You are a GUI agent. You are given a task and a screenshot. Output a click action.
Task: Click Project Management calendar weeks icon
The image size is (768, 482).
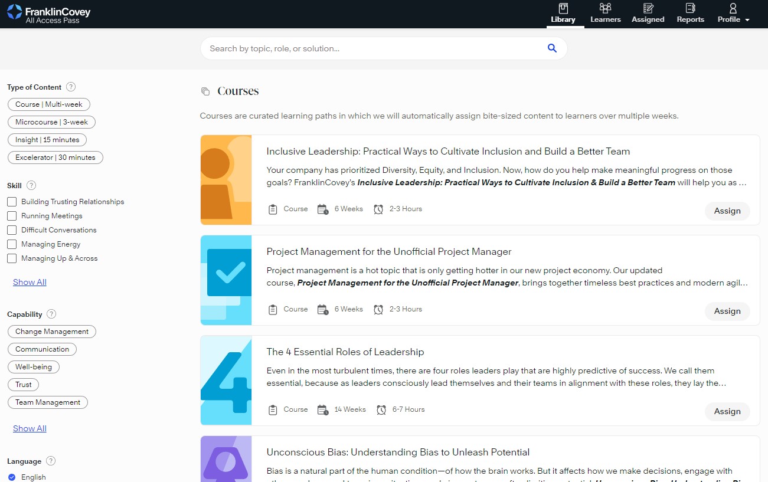pos(323,309)
